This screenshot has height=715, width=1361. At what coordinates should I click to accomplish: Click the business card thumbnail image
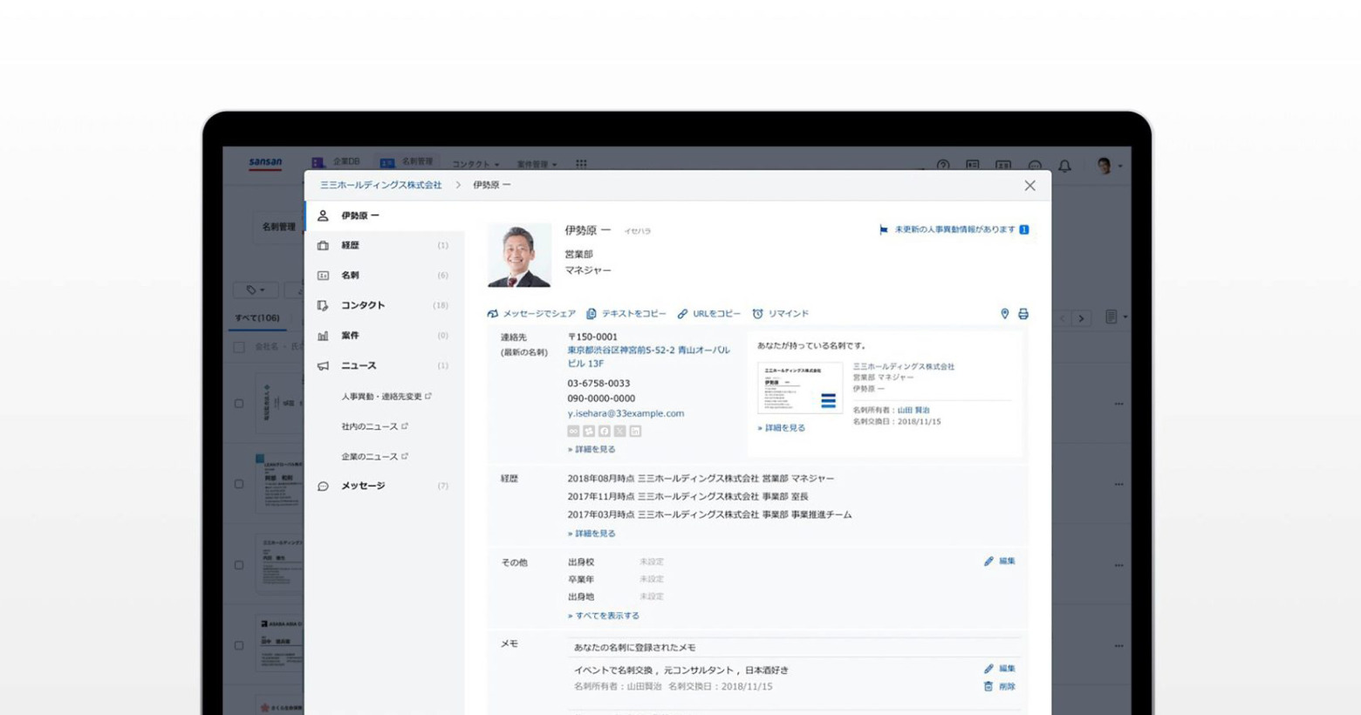799,388
